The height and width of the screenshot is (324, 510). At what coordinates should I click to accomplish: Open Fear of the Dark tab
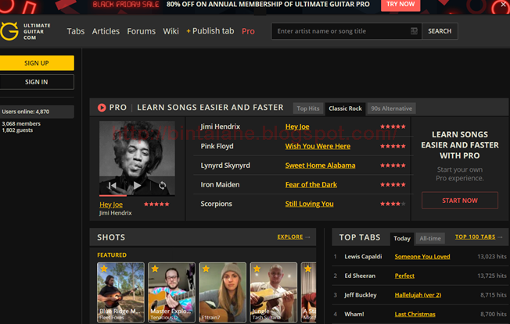[x=311, y=184]
